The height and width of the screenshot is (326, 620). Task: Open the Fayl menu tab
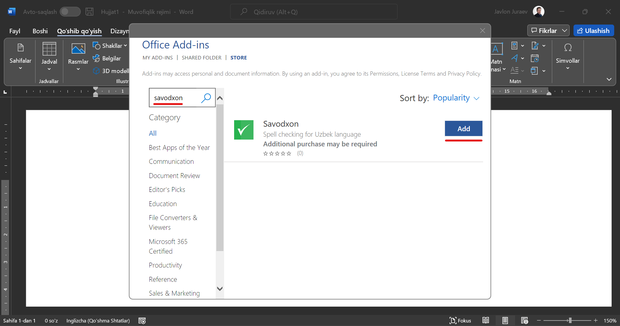[15, 31]
